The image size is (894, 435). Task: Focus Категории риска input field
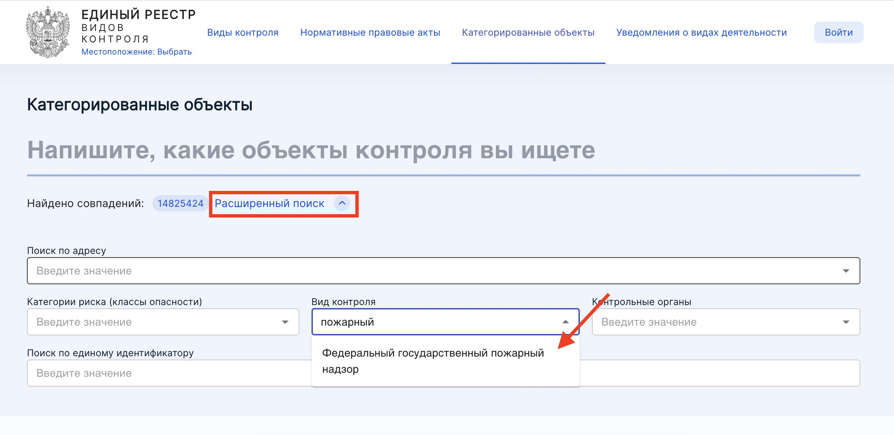[163, 322]
